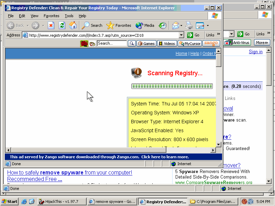Click the Help link on the blue banner
275x206 pixels.
(195, 54)
